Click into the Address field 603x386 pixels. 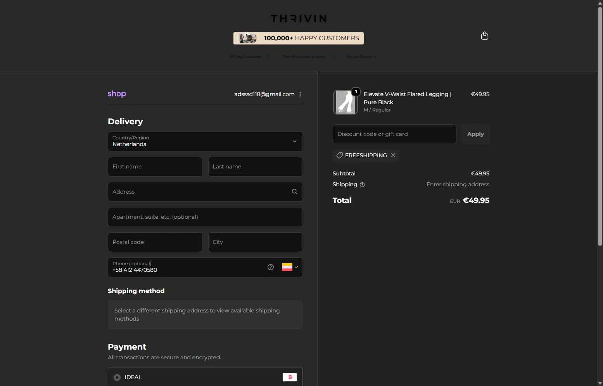coord(205,192)
